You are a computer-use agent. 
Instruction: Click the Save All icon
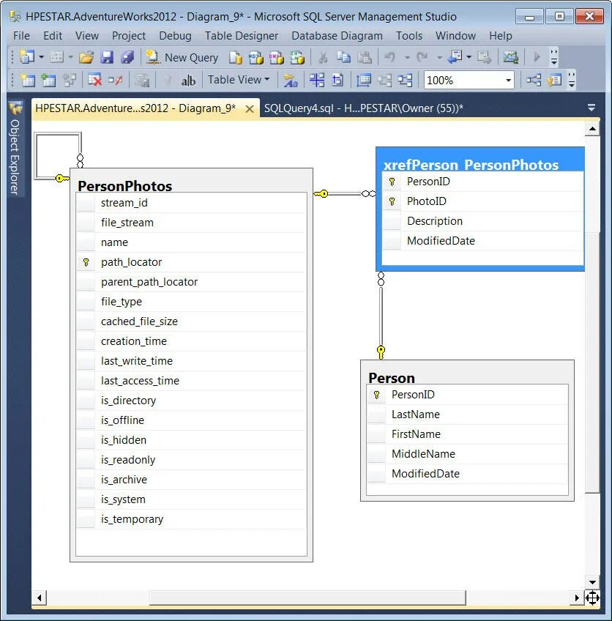pyautogui.click(x=127, y=57)
